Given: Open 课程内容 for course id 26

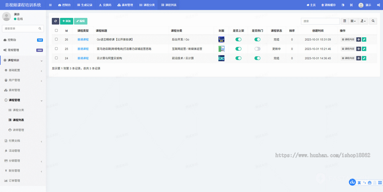Looking at the screenshot, I should point(348,39).
